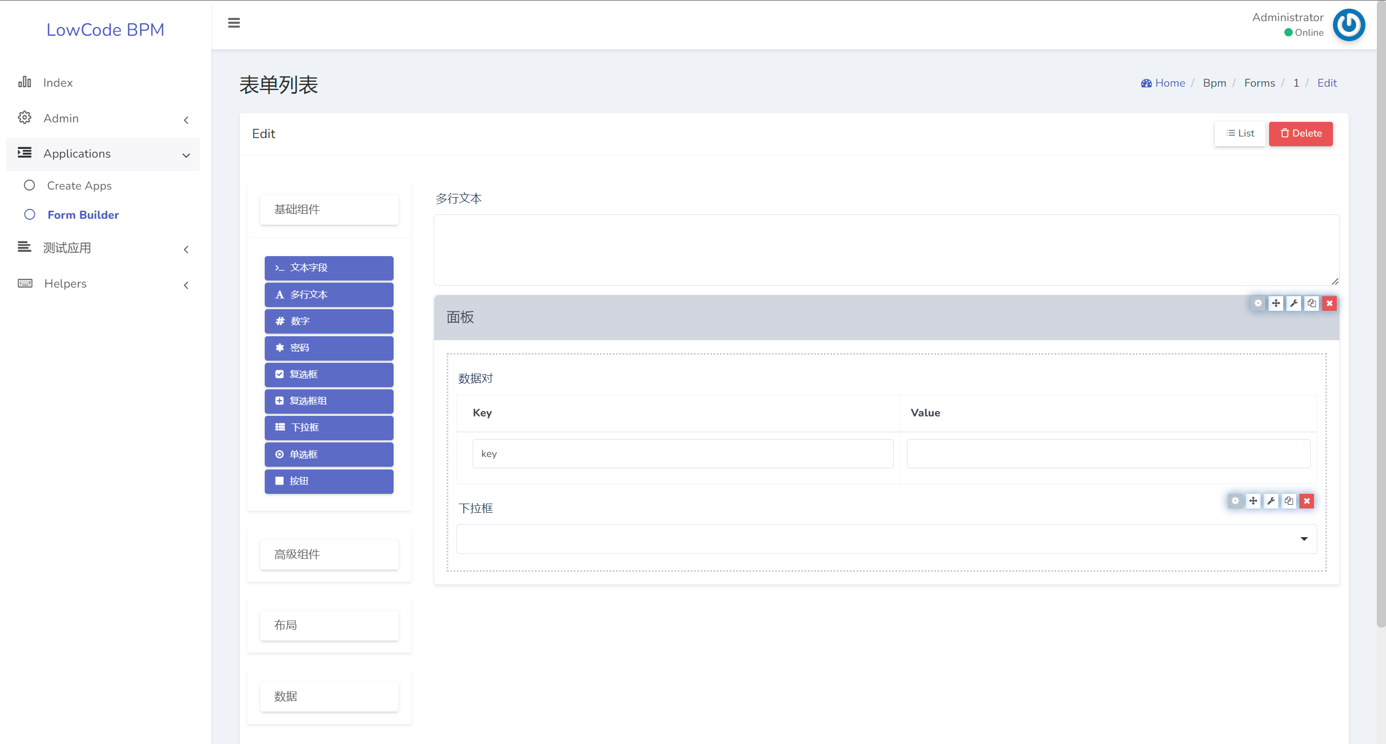
Task: Collapse the Applications sidebar menu
Action: (103, 154)
